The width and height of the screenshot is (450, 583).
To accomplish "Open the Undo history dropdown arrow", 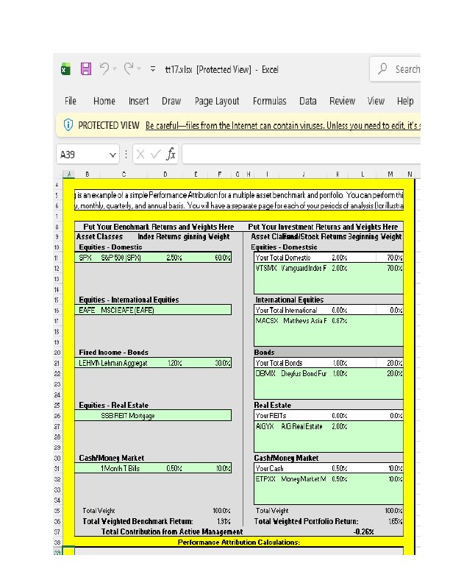I will tap(115, 68).
